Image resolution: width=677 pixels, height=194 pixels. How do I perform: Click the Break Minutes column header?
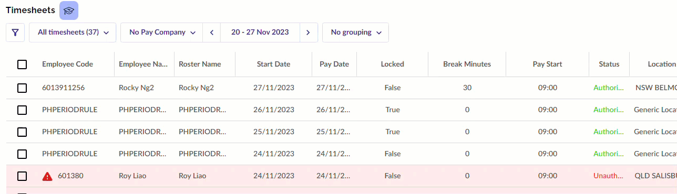click(467, 64)
